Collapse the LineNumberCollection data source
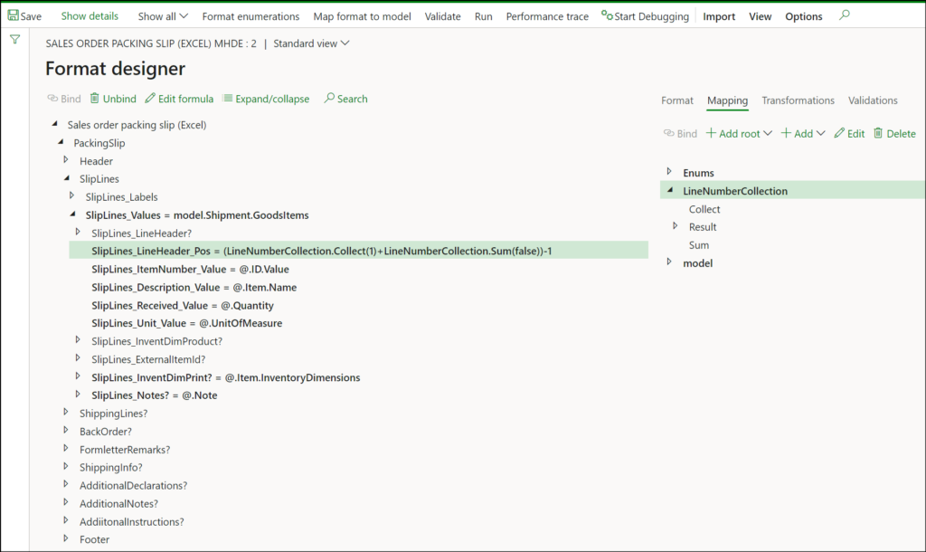 click(x=670, y=190)
